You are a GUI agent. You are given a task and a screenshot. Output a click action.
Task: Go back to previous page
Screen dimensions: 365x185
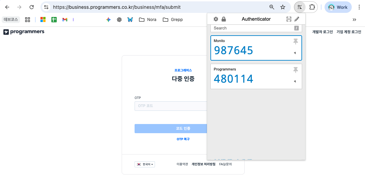point(7,7)
